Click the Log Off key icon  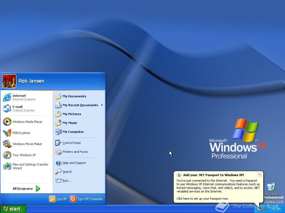pyautogui.click(x=52, y=199)
